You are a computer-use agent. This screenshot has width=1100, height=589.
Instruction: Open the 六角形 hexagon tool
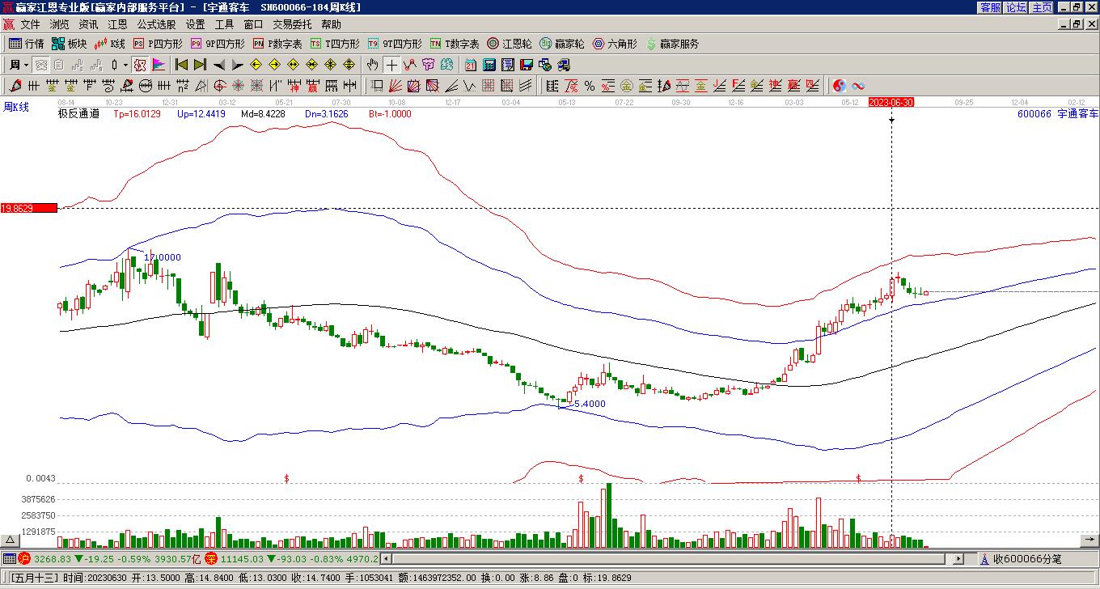[x=615, y=44]
